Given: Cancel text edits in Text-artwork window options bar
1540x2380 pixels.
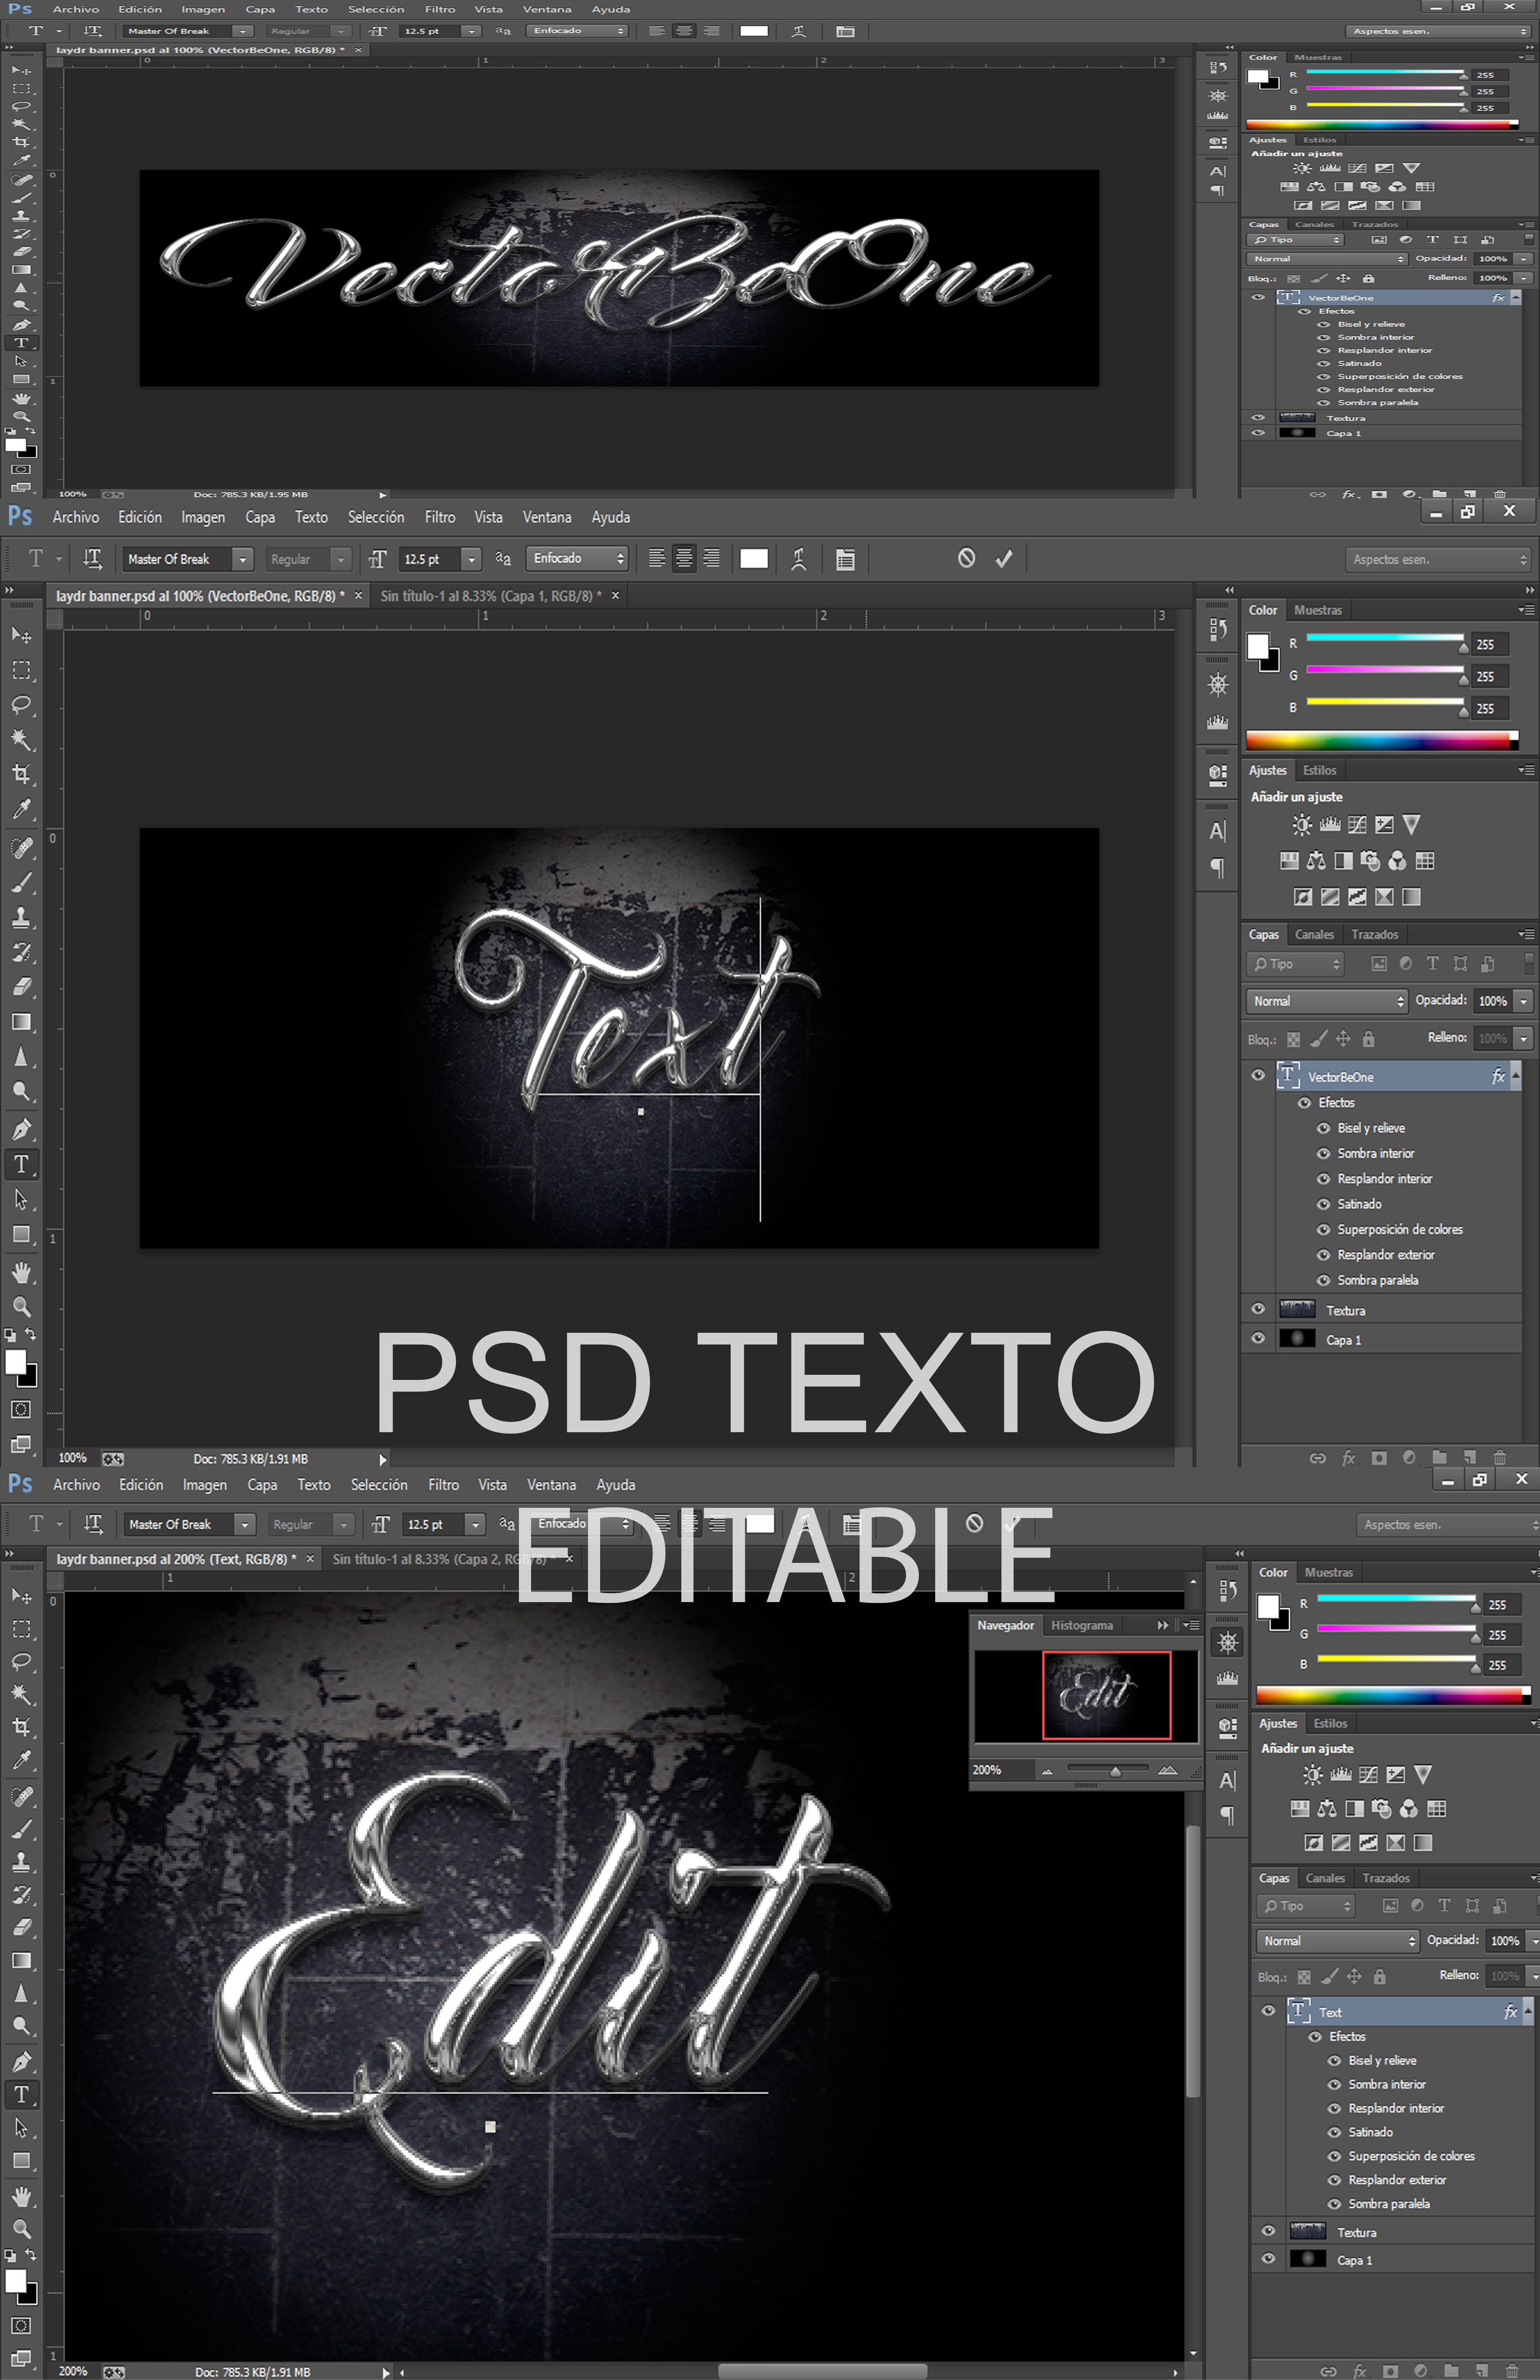Looking at the screenshot, I should (966, 558).
